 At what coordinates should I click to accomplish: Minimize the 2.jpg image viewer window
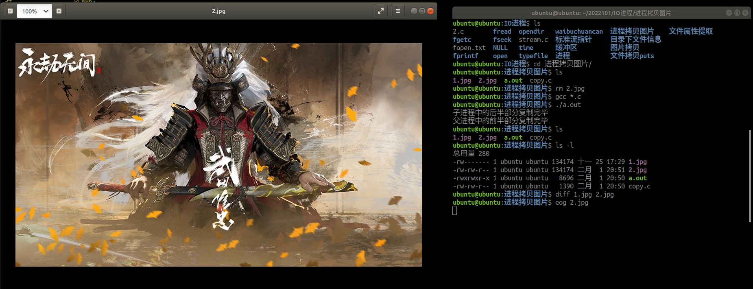click(x=414, y=11)
